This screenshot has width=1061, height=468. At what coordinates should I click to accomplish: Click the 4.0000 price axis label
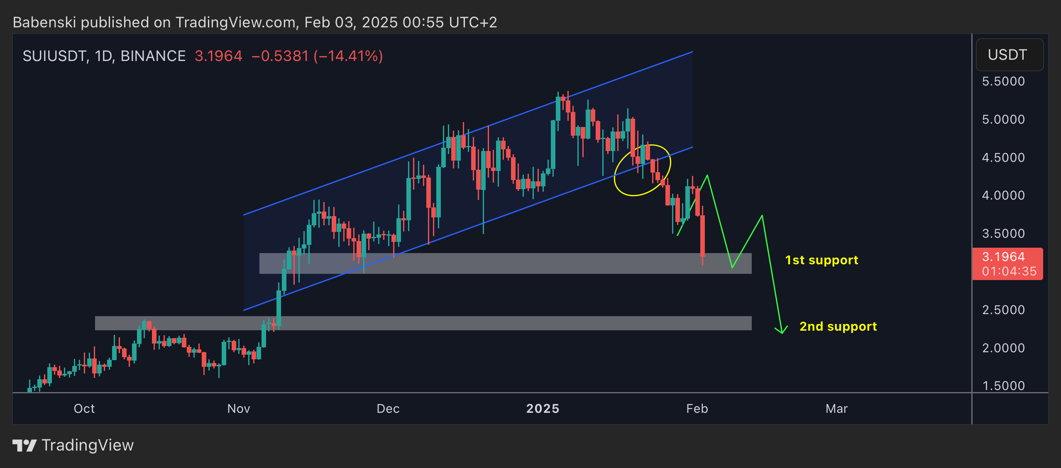pyautogui.click(x=1003, y=195)
